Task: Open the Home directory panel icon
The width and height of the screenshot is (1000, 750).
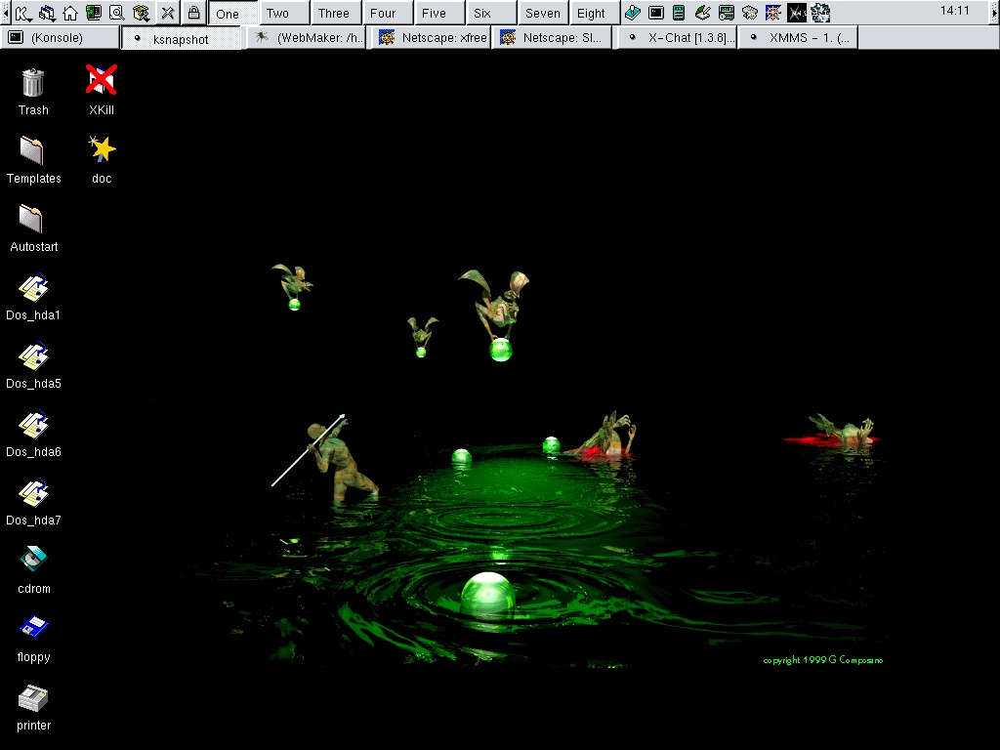Action: (70, 12)
